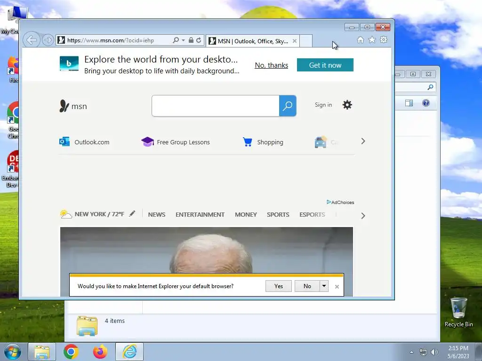Open the Shopping cart shortcut

pos(263,142)
